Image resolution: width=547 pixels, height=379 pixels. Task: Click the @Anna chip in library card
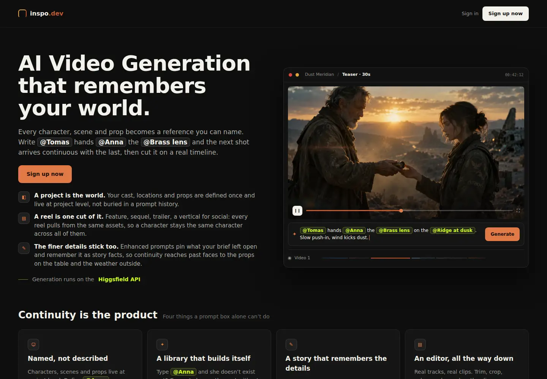[183, 372]
